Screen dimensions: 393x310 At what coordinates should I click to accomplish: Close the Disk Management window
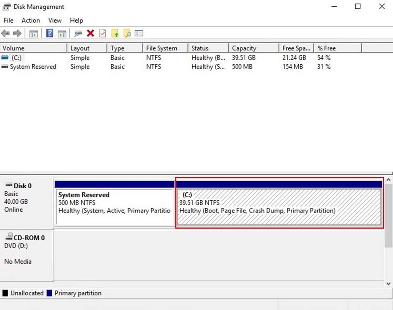[382, 6]
